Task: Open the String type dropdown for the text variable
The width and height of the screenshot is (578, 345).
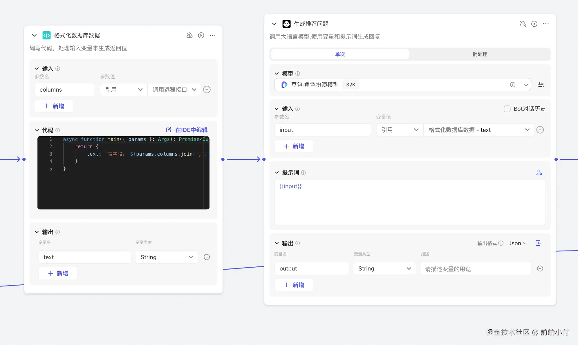Action: [x=167, y=257]
